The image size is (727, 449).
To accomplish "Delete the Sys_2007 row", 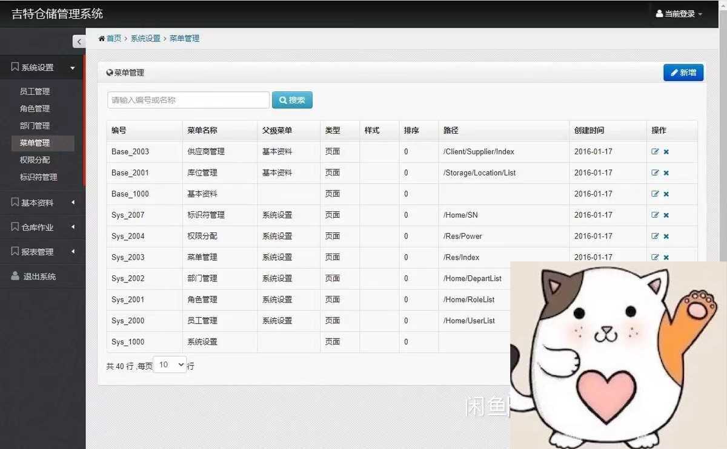I will [x=666, y=215].
